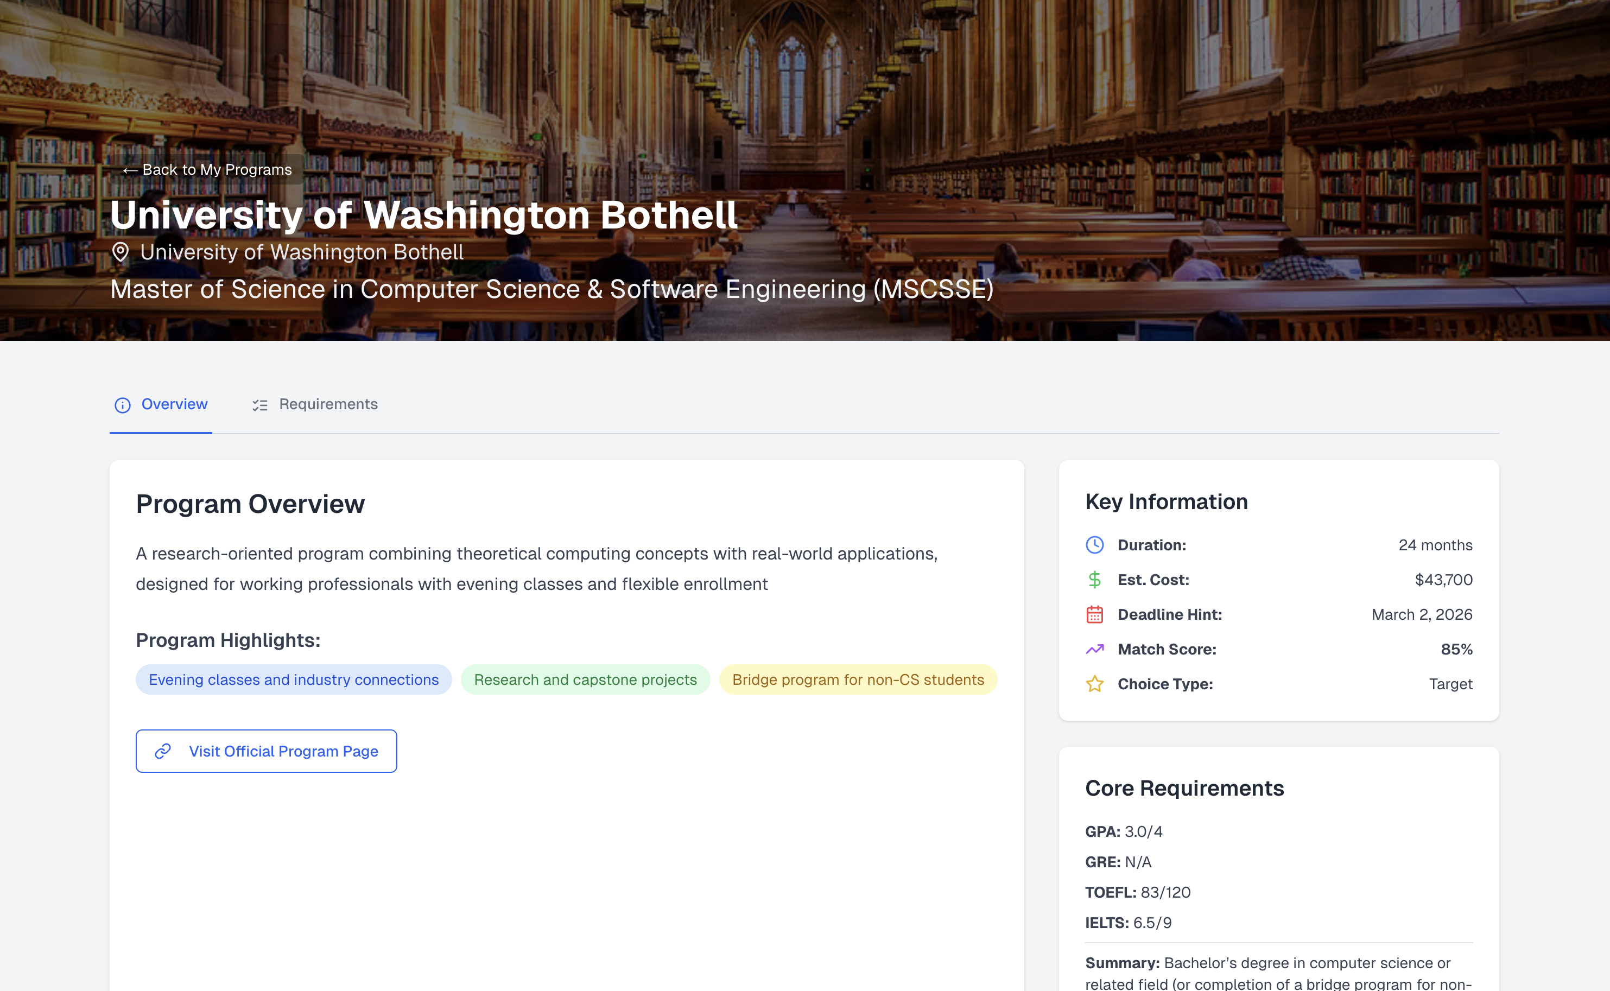Click the 85% match score value
This screenshot has height=991, width=1610.
(x=1456, y=649)
